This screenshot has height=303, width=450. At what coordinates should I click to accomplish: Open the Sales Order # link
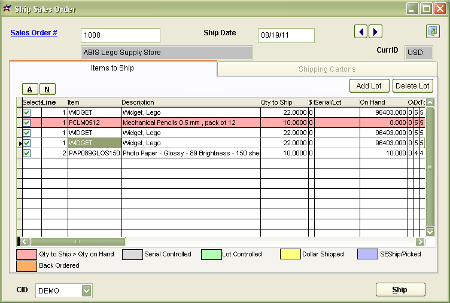[34, 33]
